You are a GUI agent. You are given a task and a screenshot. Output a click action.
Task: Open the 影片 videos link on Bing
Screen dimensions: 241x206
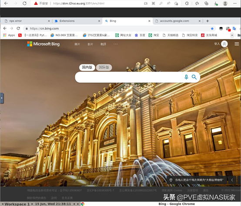(90, 44)
